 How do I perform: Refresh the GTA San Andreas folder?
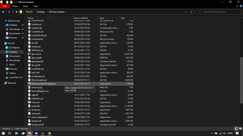click(x=191, y=12)
